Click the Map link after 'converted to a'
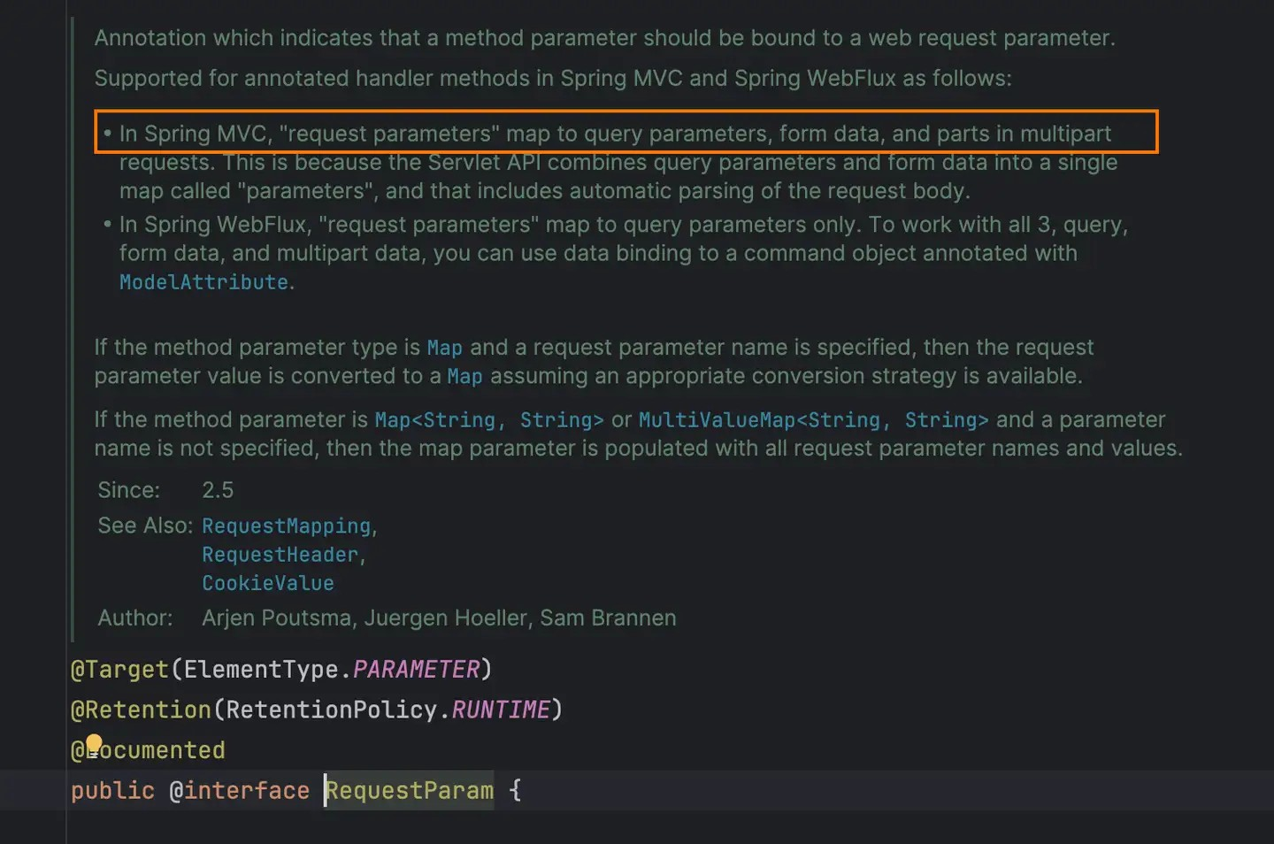 pos(464,377)
